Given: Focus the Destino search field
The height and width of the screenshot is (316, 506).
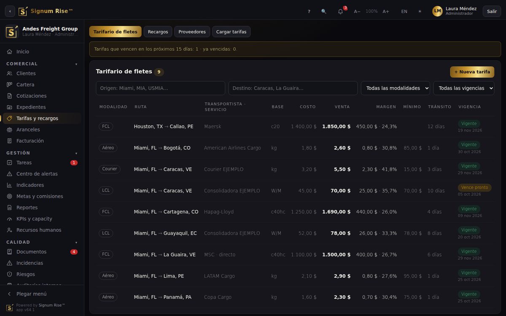Looking at the screenshot, I should coord(293,88).
